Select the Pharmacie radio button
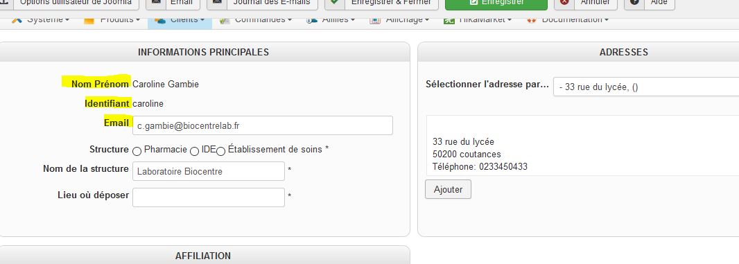The image size is (739, 264). coord(137,151)
